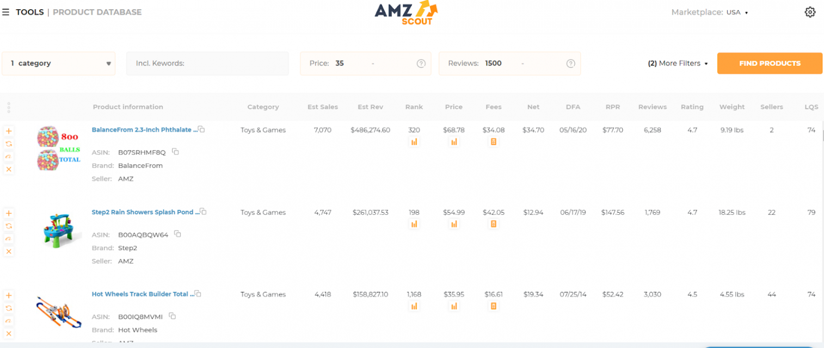Viewport: 824px width, 348px height.
Task: Open settings gear icon
Action: pyautogui.click(x=810, y=12)
